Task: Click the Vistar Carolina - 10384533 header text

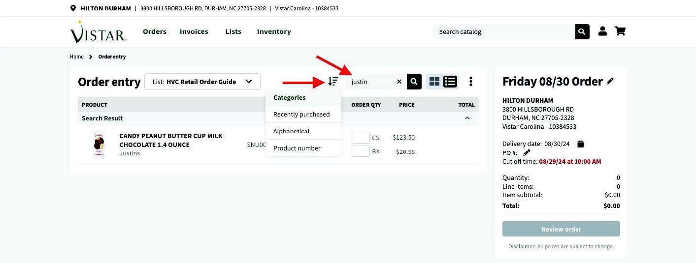Action: coord(307,8)
